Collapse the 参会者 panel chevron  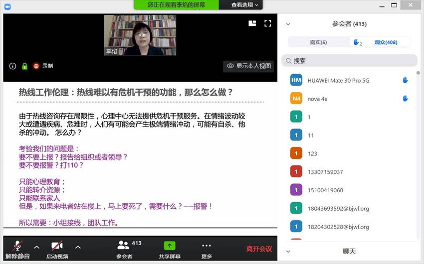click(x=288, y=24)
